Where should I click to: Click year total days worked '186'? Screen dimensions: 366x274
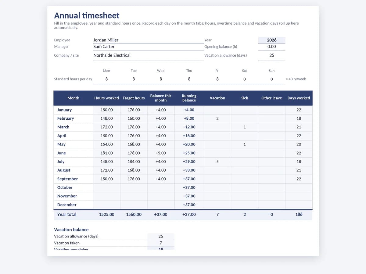tap(299, 215)
